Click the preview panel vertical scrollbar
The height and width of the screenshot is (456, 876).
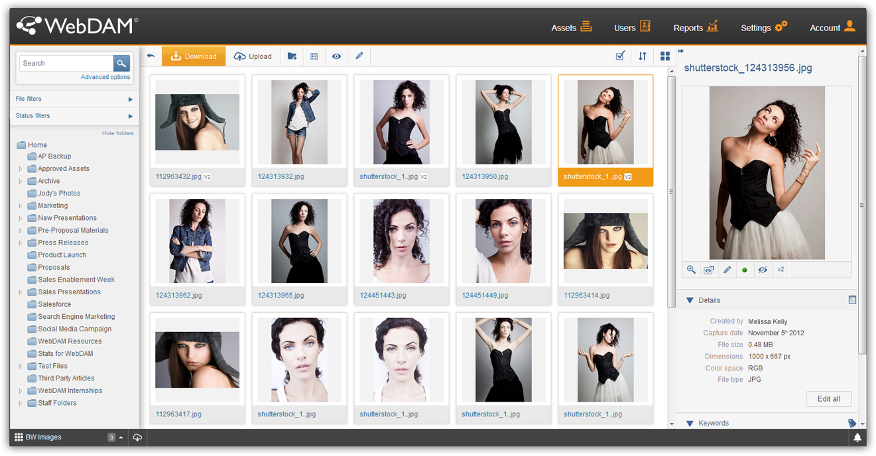point(862,205)
